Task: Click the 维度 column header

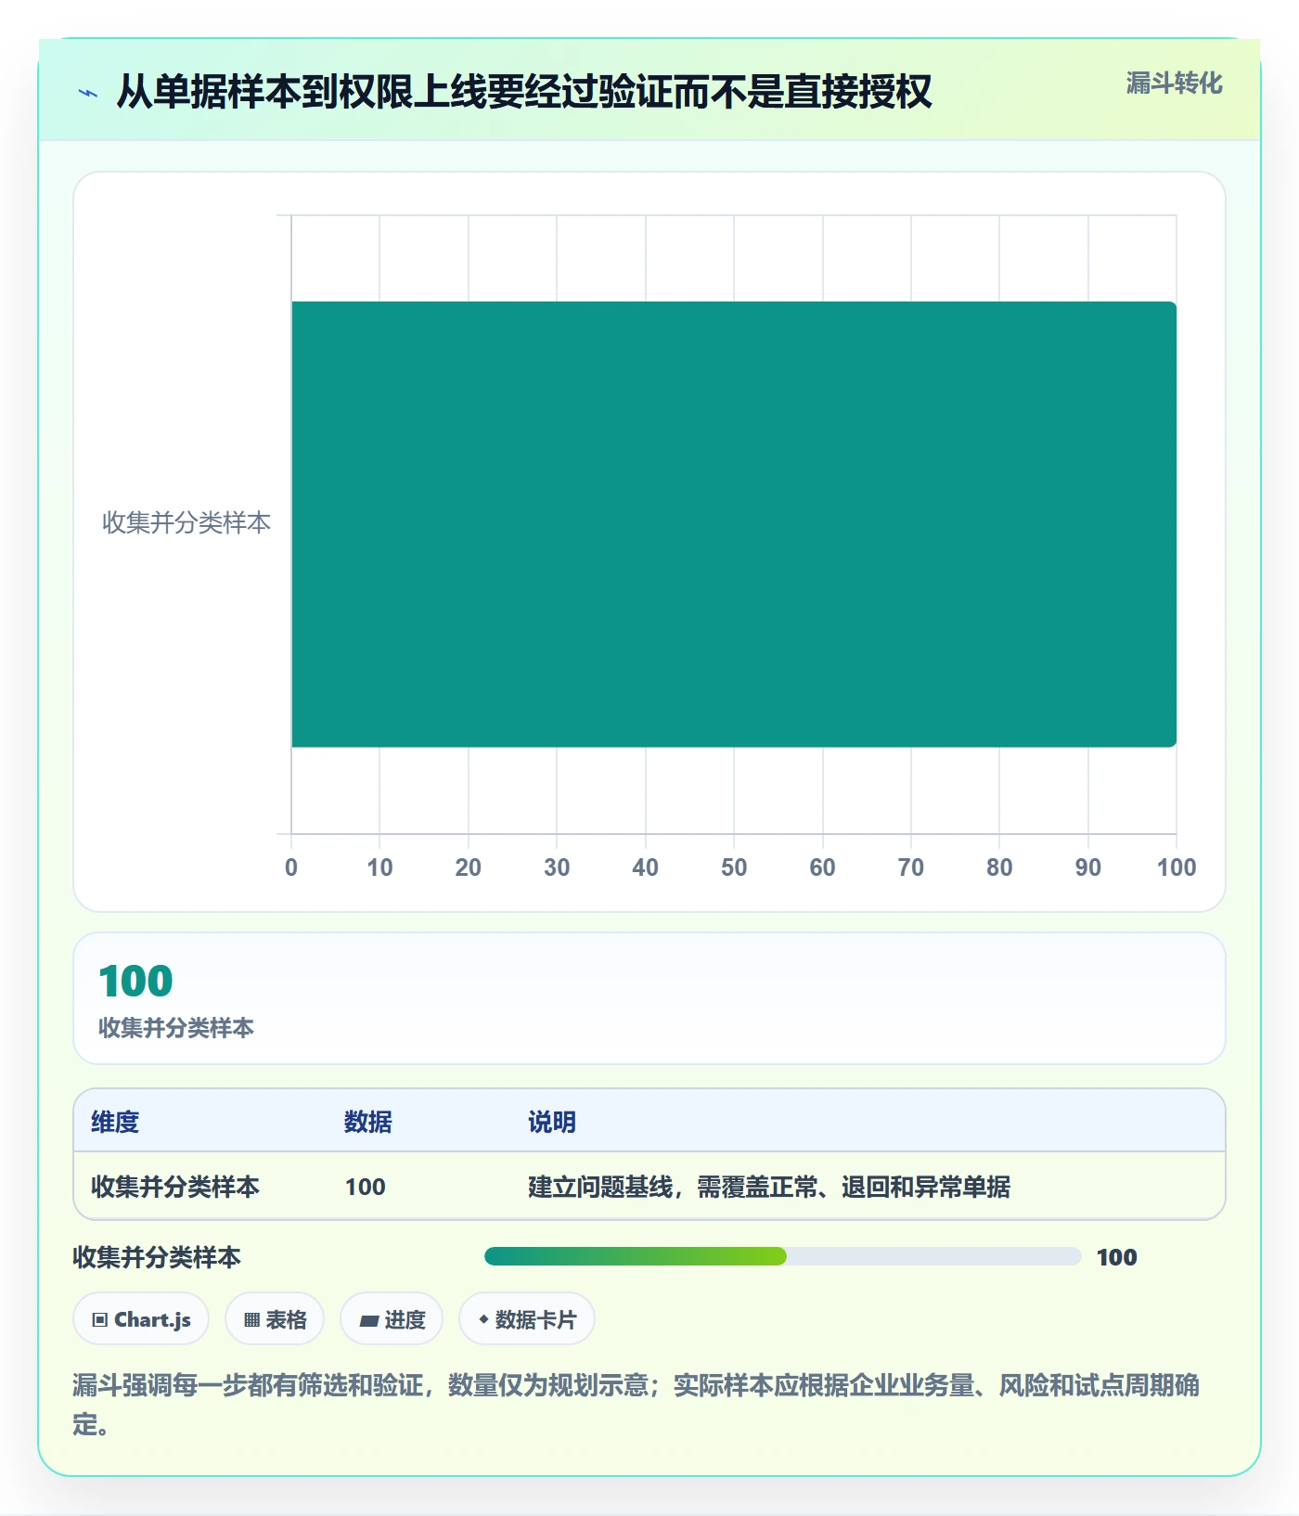Action: point(115,1122)
